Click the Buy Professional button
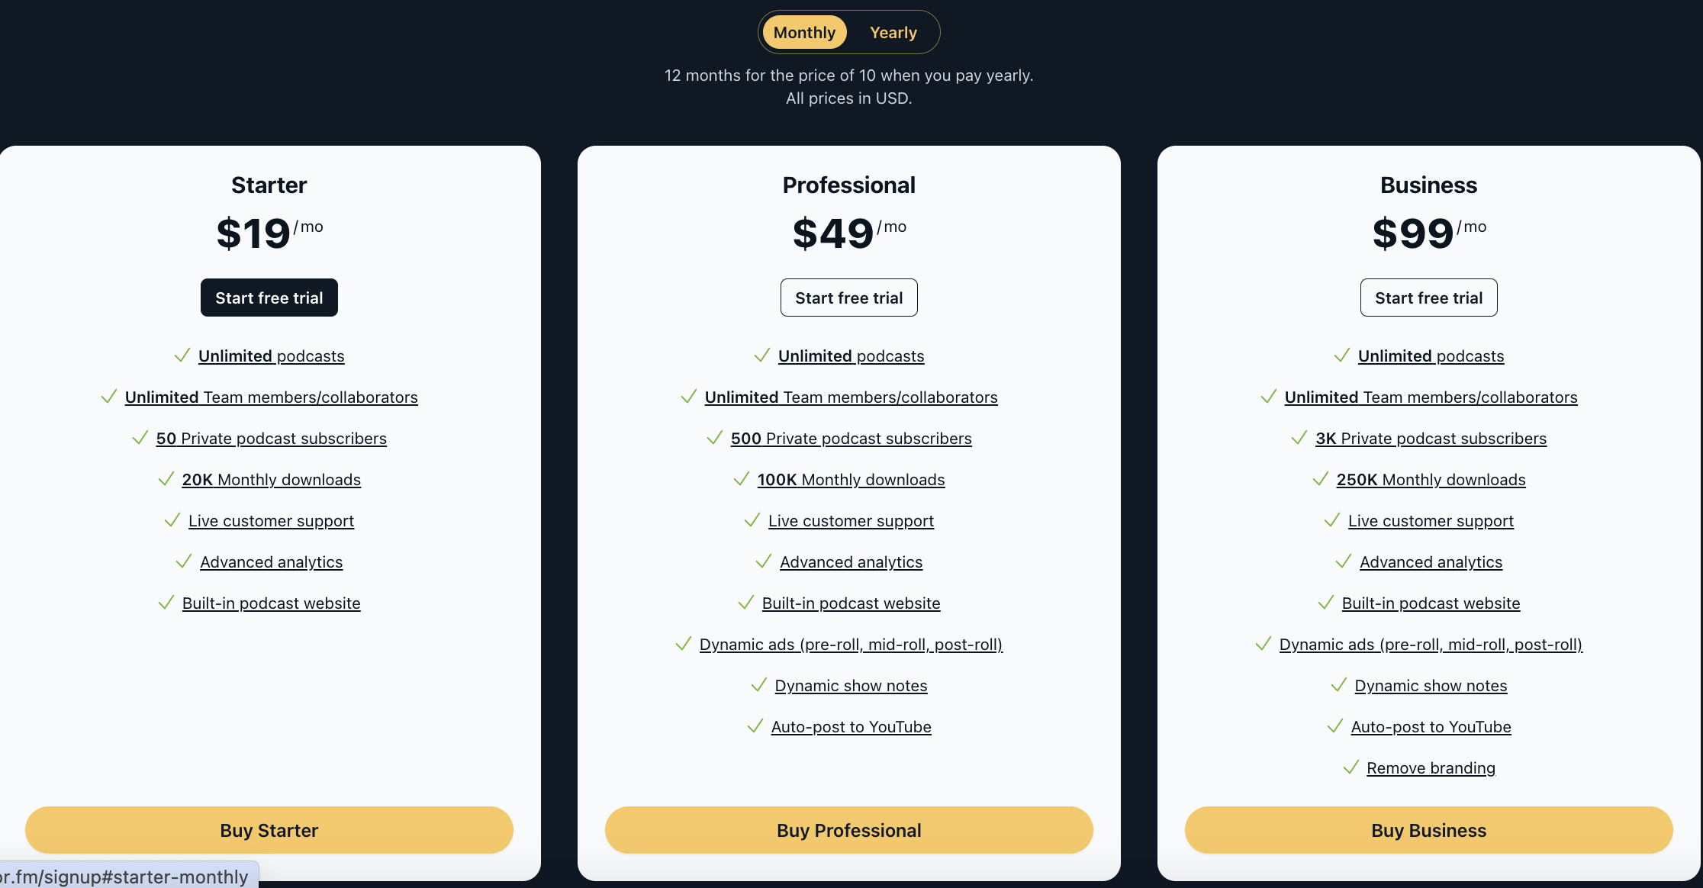Viewport: 1703px width, 888px height. [x=848, y=830]
